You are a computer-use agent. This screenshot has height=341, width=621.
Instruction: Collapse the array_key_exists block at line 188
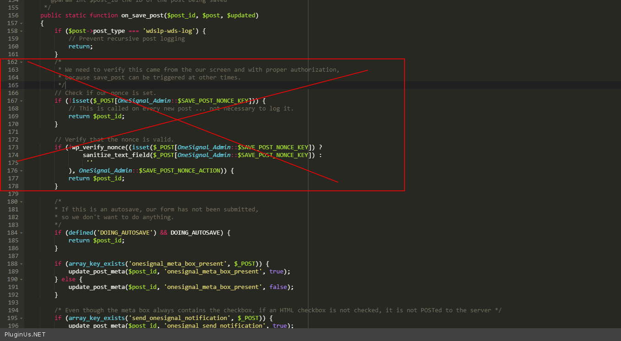coord(22,264)
